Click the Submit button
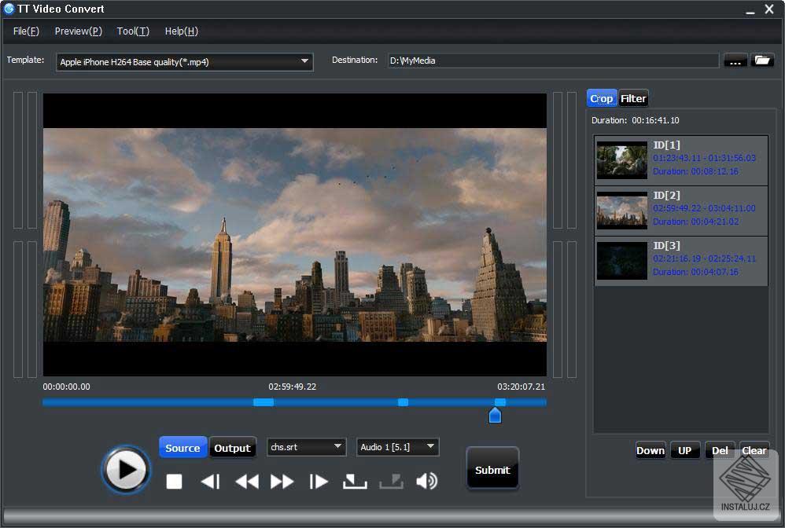The width and height of the screenshot is (785, 528). point(492,470)
